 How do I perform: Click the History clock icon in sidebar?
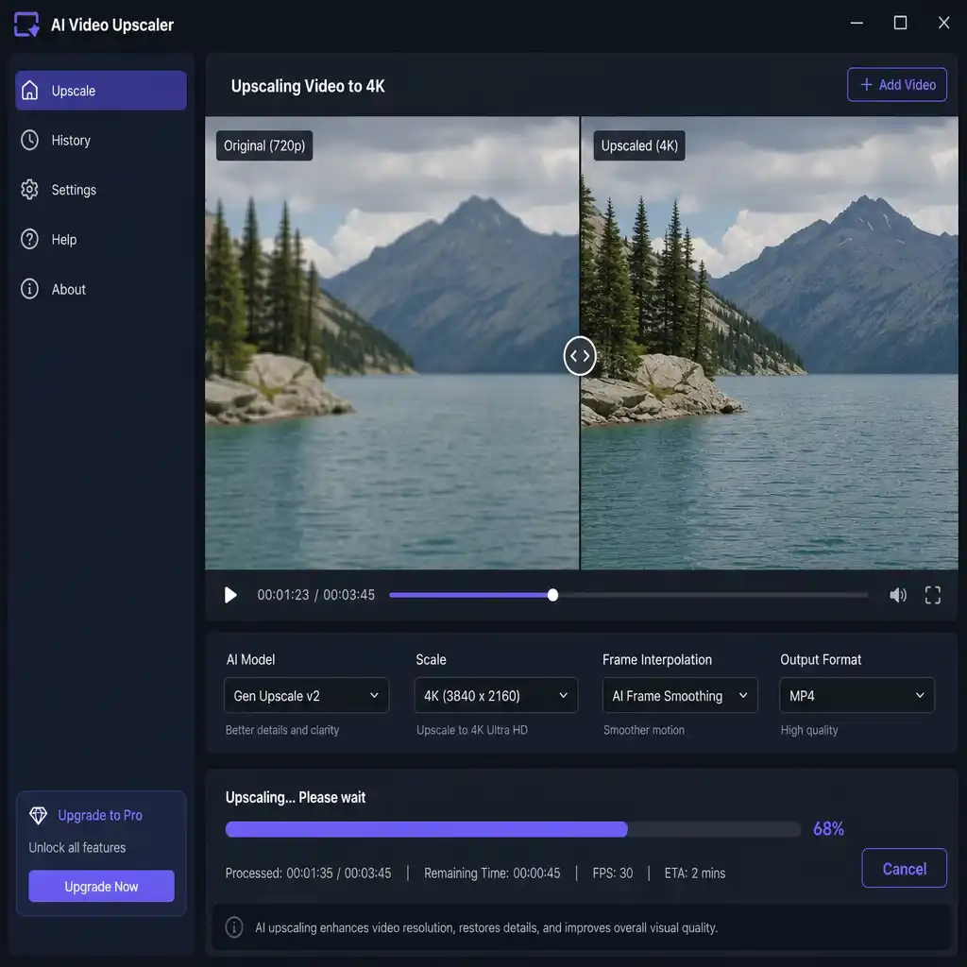point(29,140)
